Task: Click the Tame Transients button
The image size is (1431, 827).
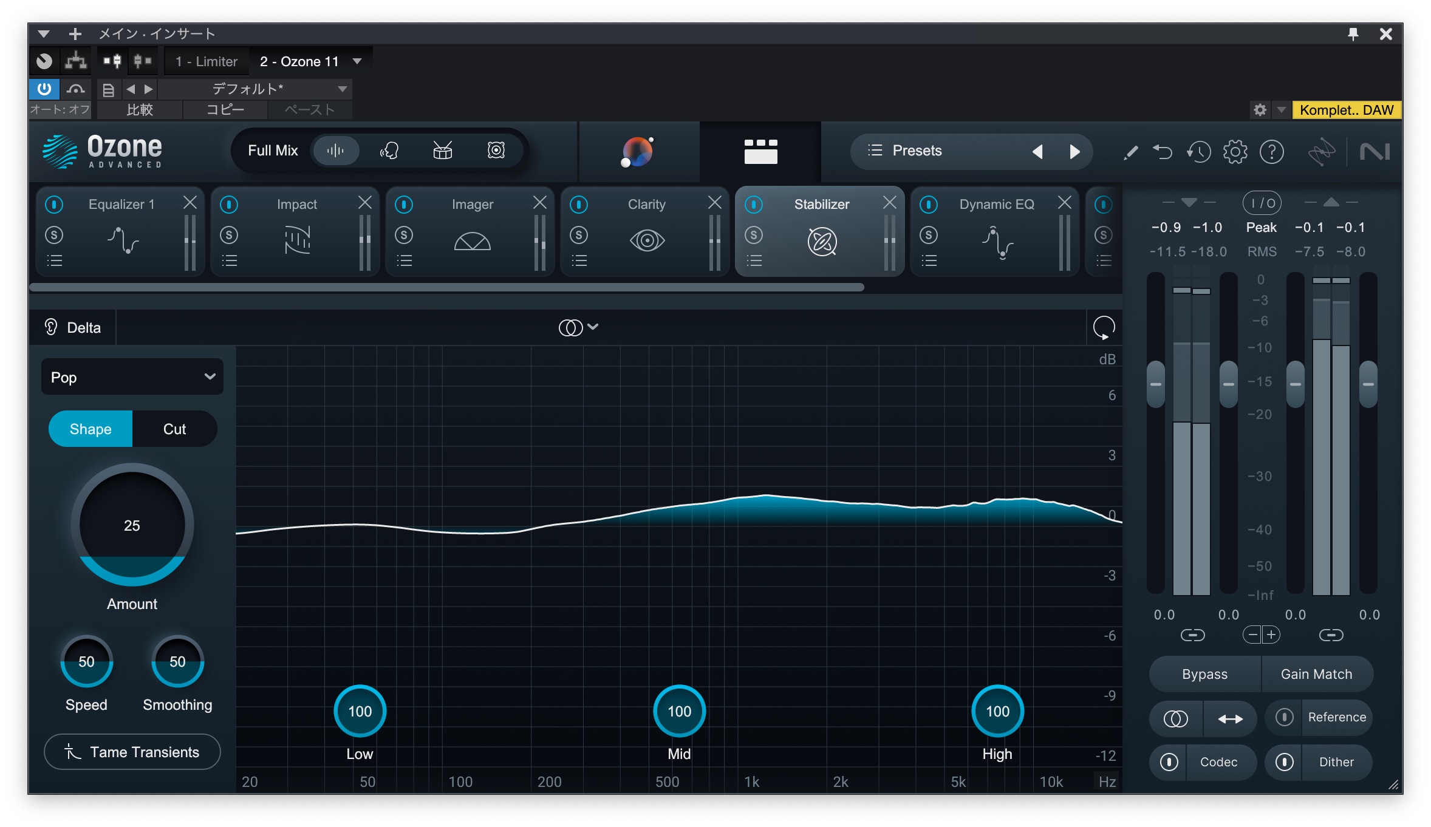Action: point(132,752)
